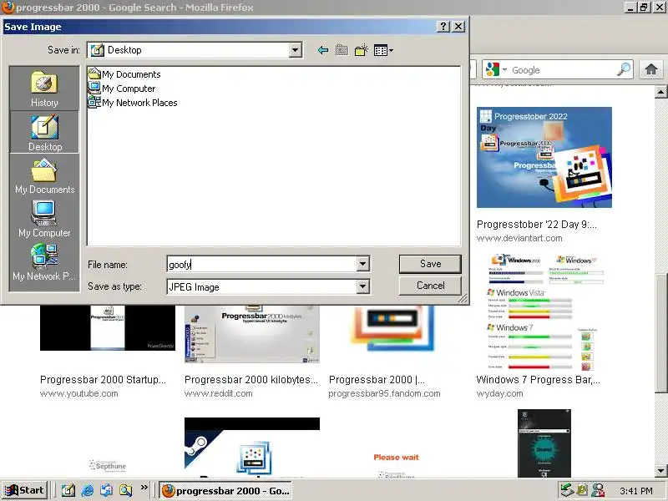This screenshot has width=668, height=501.
Task: Select My Documents in the file list
Action: pyautogui.click(x=124, y=74)
